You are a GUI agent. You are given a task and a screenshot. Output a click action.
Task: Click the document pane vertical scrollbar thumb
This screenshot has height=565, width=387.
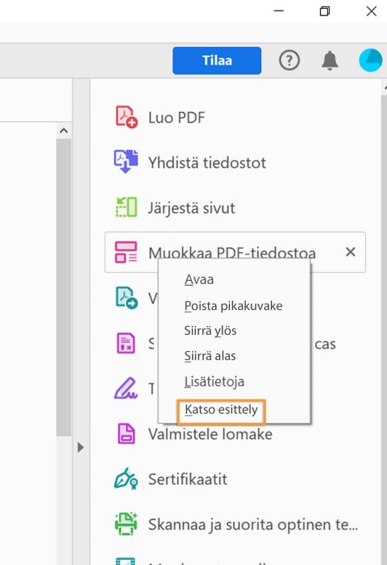coord(64,287)
